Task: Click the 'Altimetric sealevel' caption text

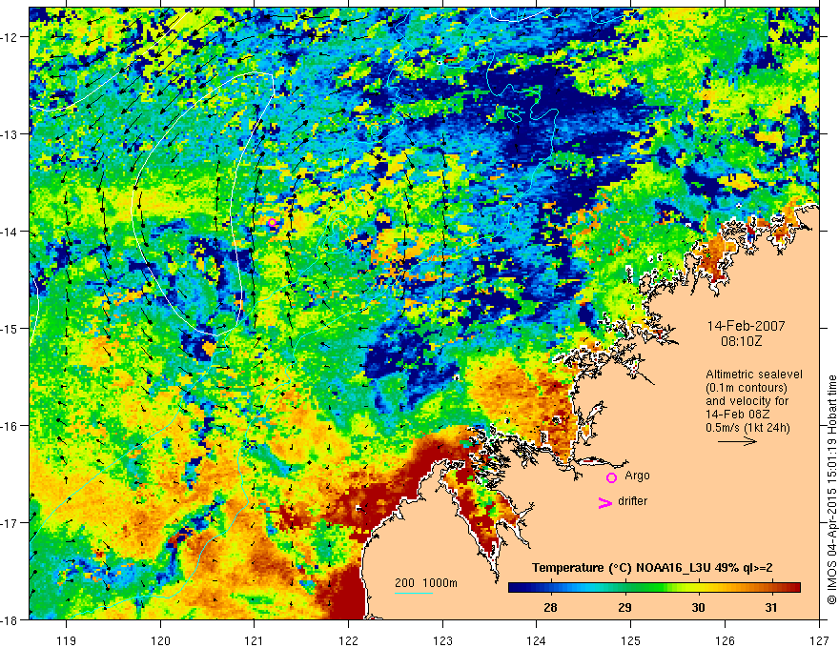Action: pyautogui.click(x=754, y=375)
